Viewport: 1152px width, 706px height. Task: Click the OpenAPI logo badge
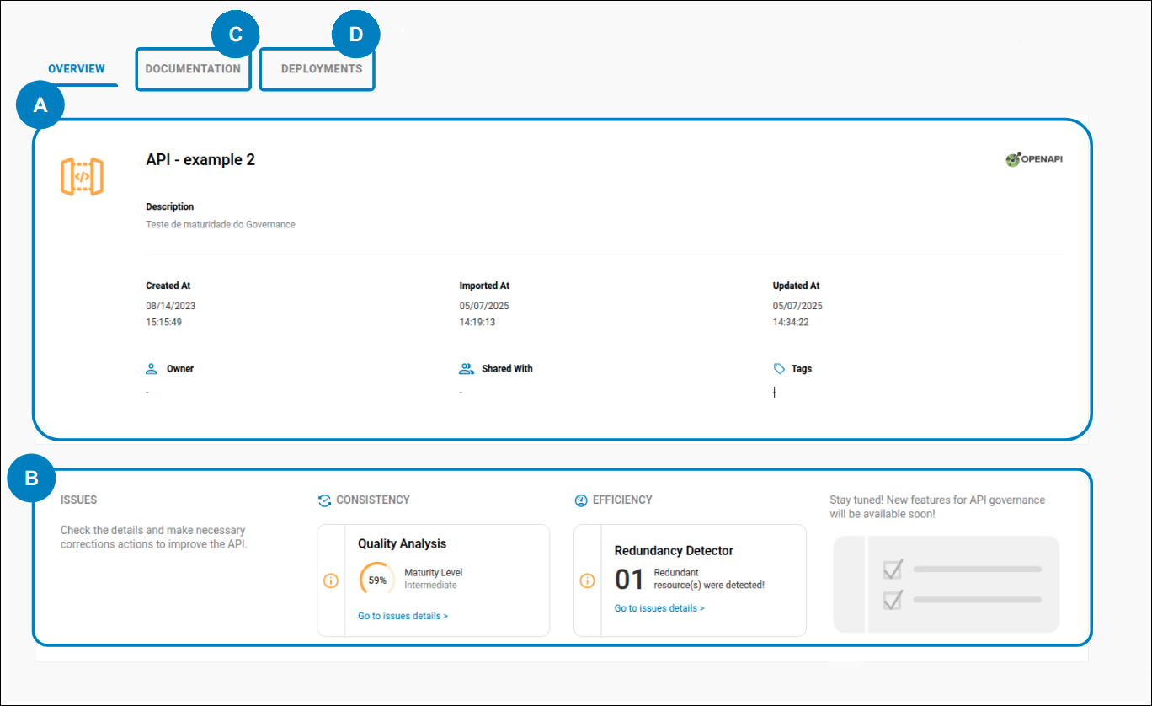tap(1034, 159)
